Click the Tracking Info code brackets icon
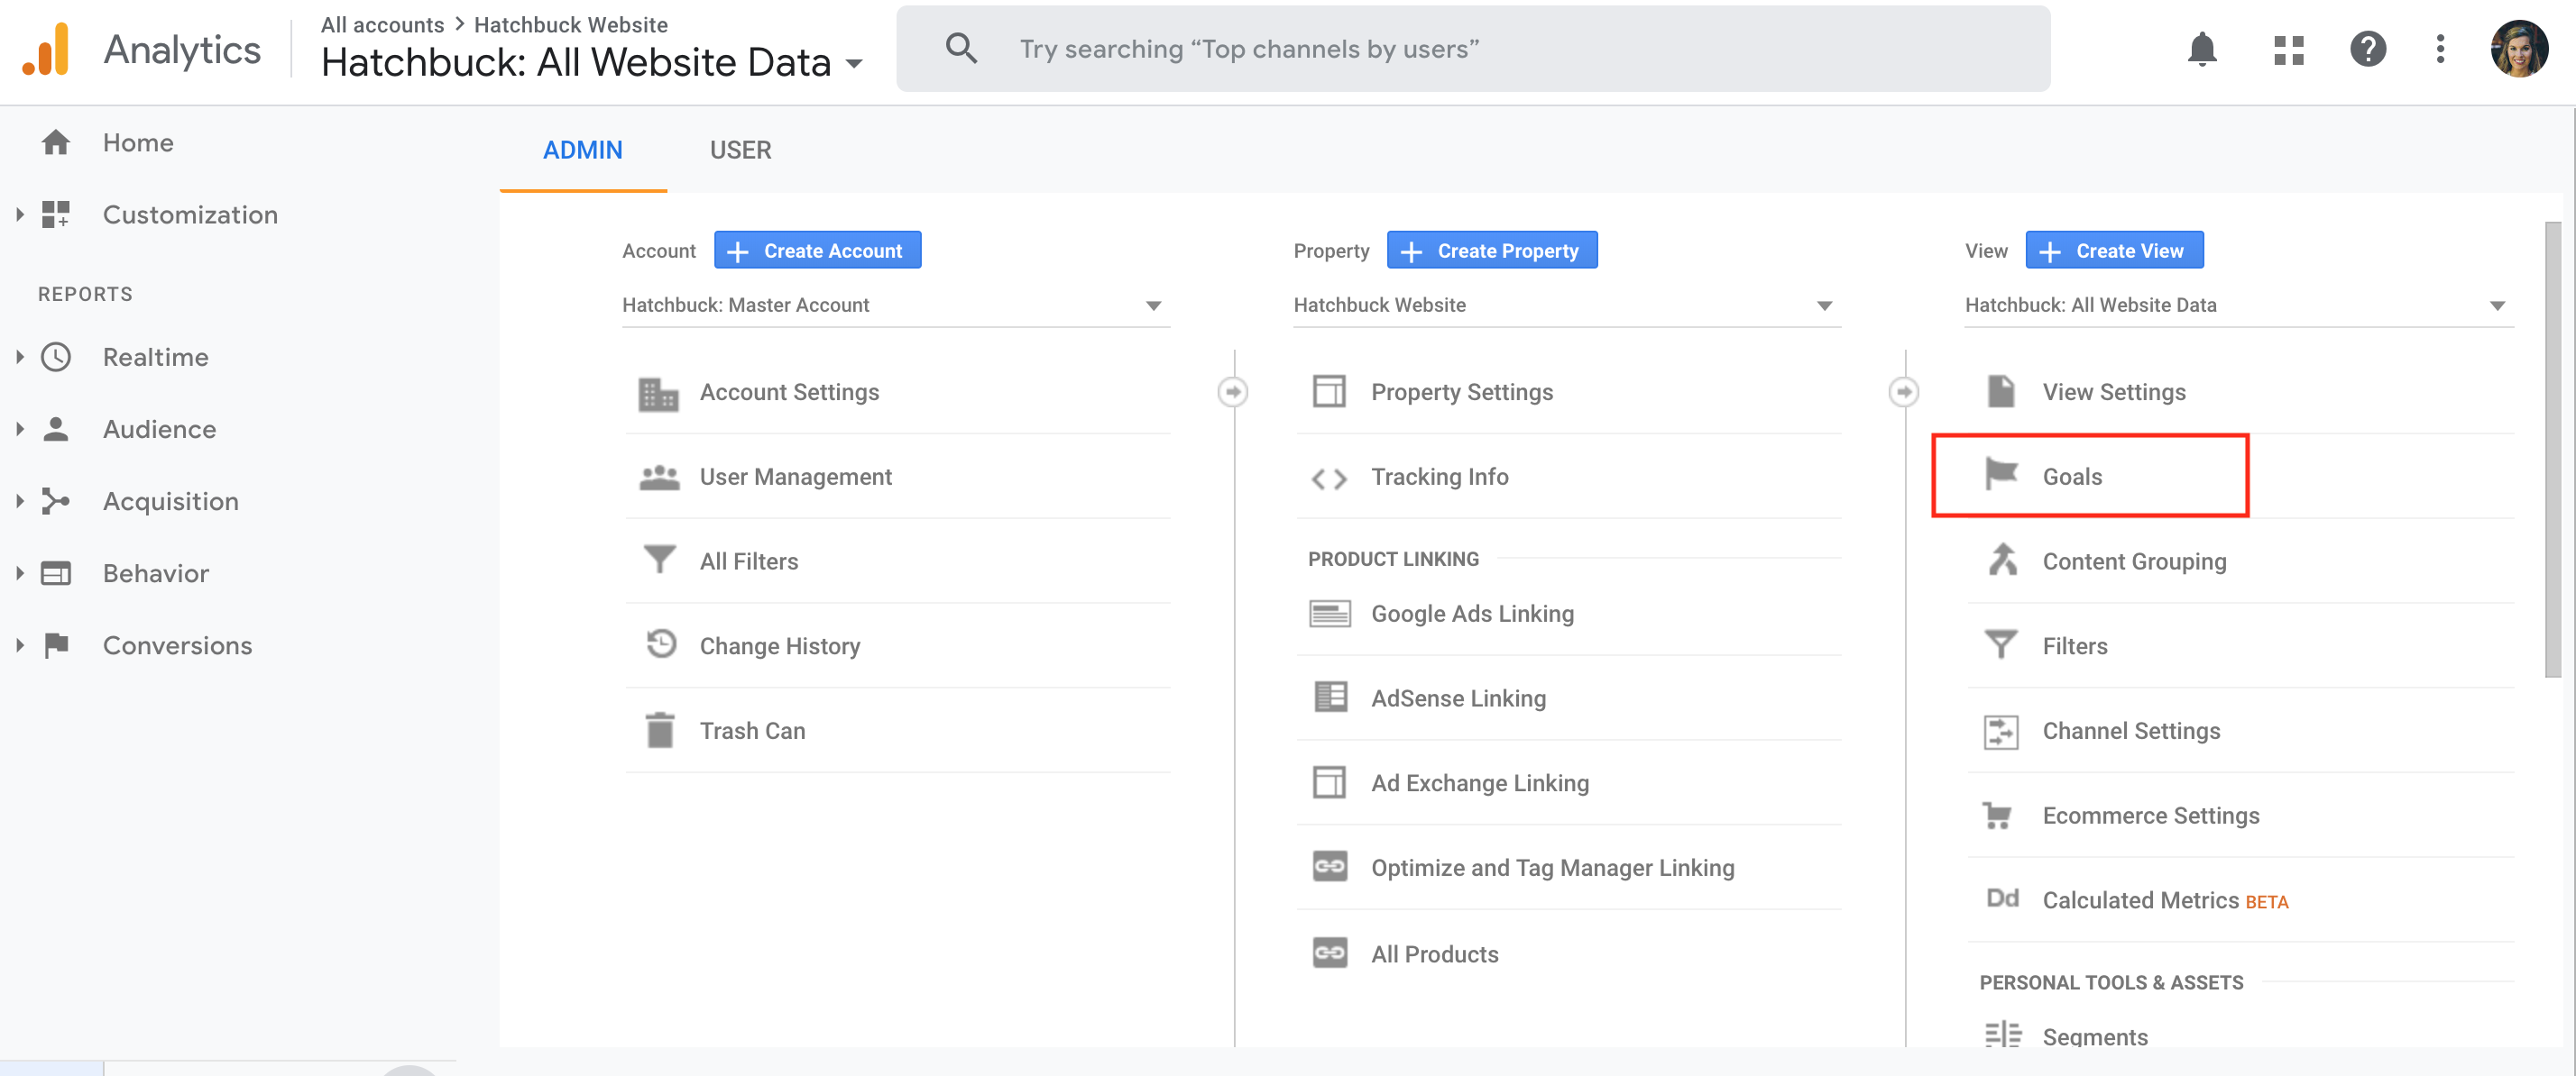Image resolution: width=2576 pixels, height=1076 pixels. 1329,479
